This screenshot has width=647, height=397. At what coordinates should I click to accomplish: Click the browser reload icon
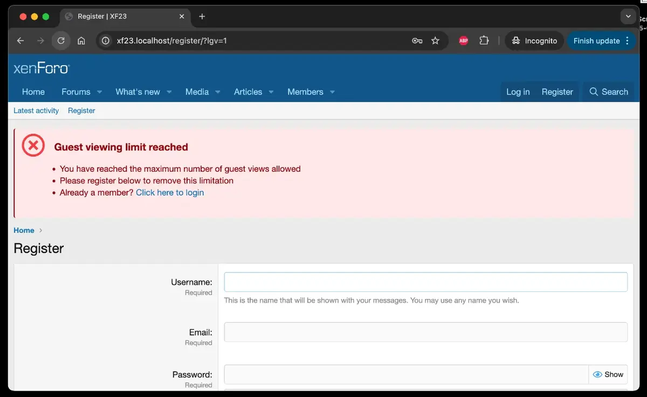[x=61, y=40]
